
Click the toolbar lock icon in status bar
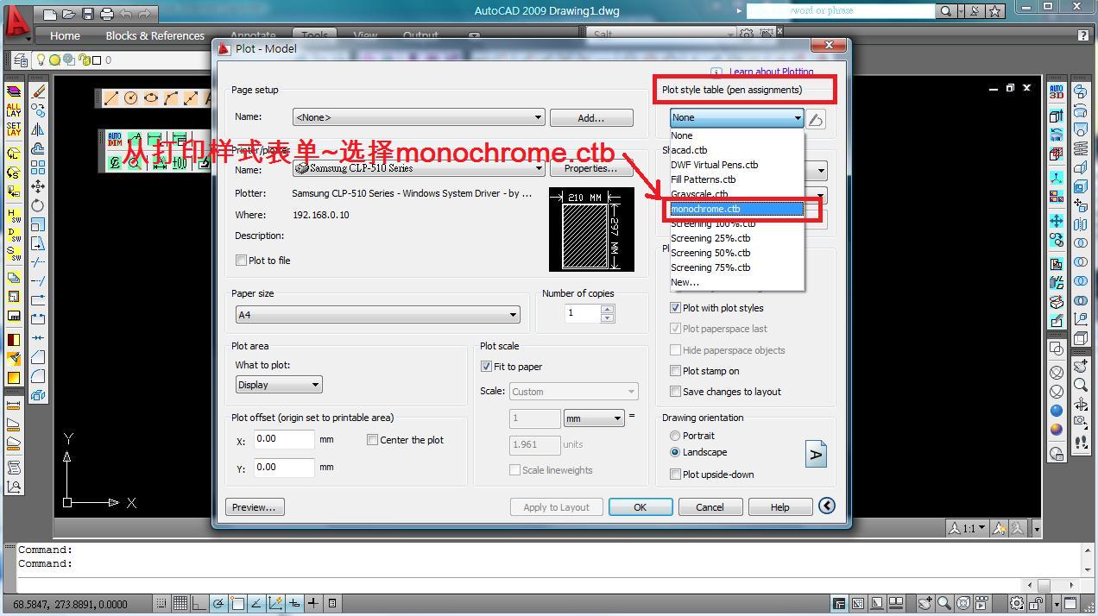(x=1037, y=603)
